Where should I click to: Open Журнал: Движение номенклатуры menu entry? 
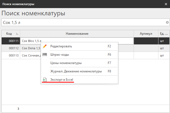tap(76, 71)
